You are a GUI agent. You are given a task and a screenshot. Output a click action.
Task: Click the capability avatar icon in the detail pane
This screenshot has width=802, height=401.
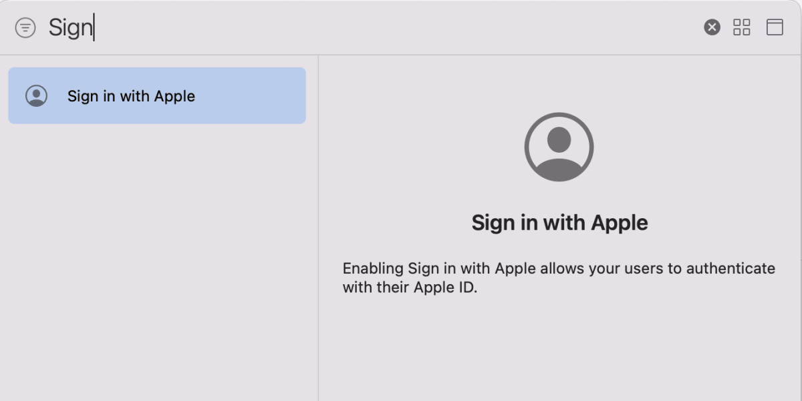pyautogui.click(x=559, y=147)
